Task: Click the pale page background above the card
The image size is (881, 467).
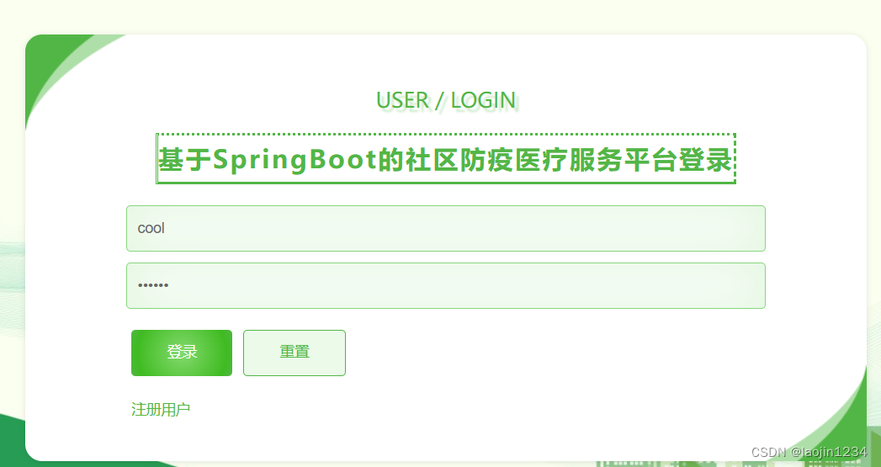Action: [x=441, y=16]
